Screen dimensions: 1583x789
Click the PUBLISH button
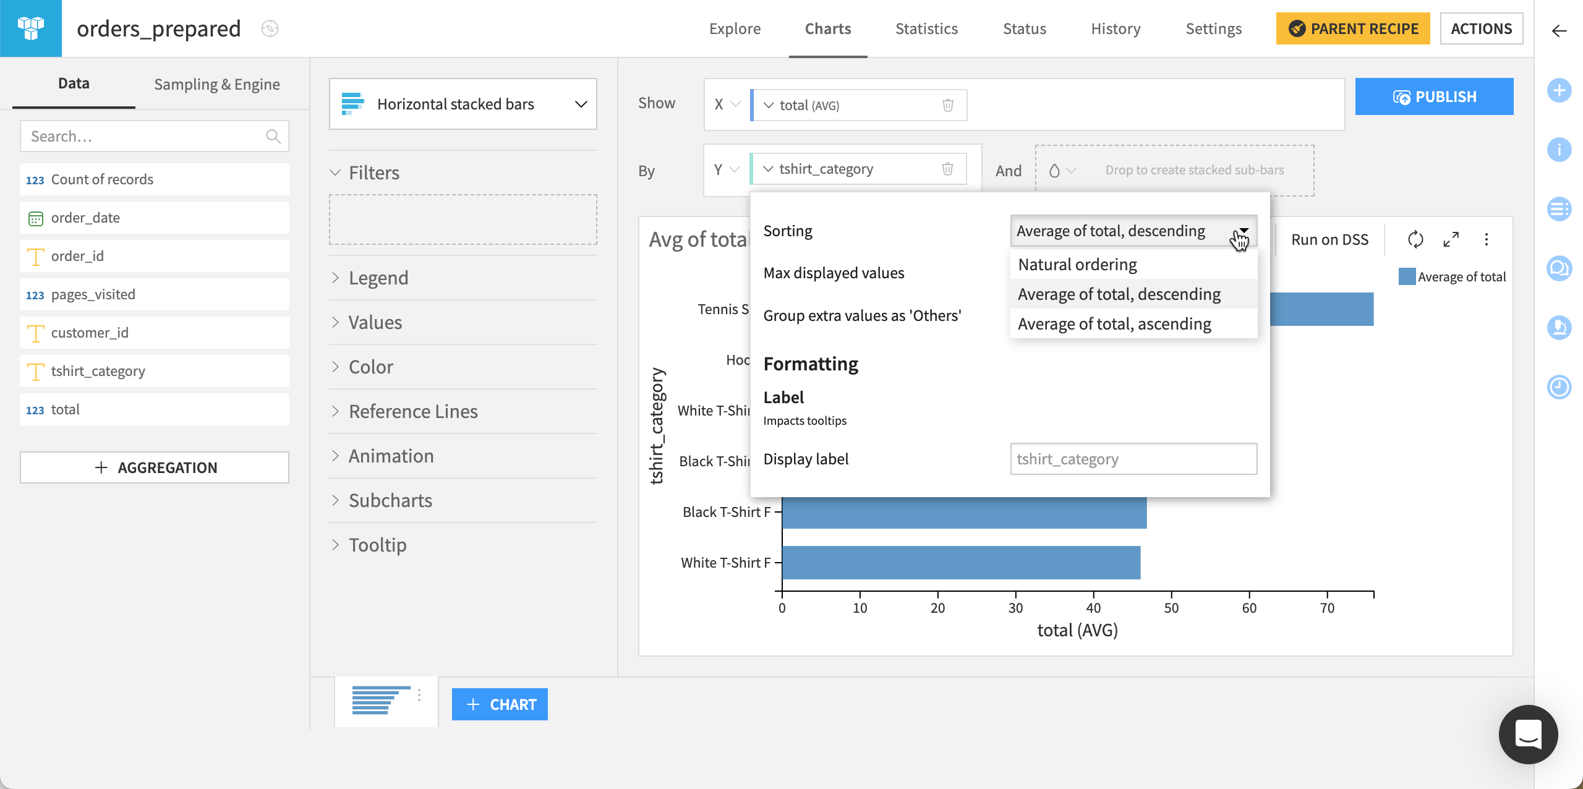click(1434, 96)
